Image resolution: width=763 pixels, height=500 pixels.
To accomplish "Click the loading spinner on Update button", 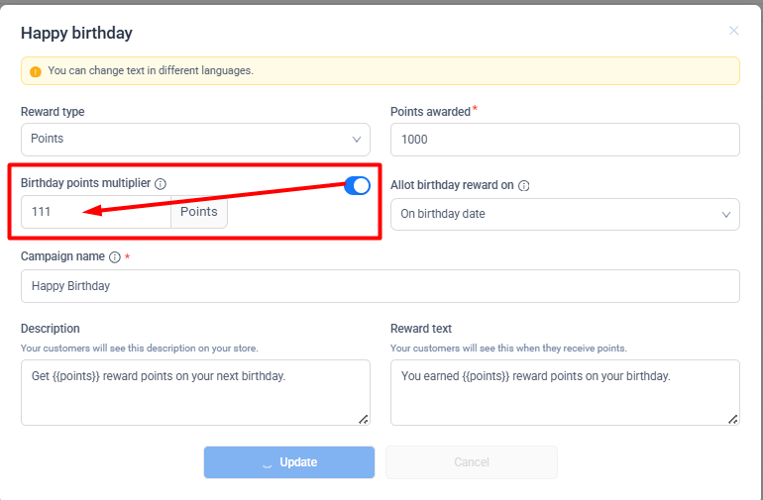I will click(267, 462).
